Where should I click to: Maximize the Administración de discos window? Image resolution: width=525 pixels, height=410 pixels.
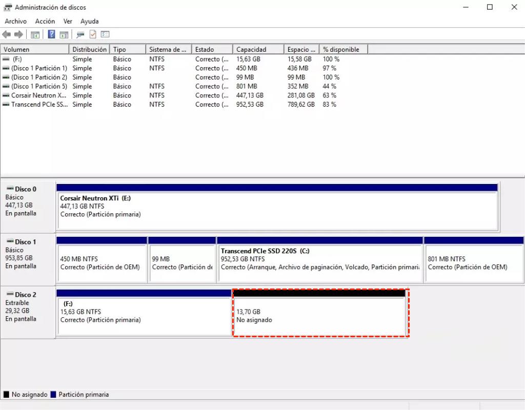pyautogui.click(x=490, y=7)
